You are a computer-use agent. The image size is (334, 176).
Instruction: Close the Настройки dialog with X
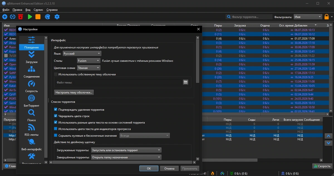tap(198, 29)
